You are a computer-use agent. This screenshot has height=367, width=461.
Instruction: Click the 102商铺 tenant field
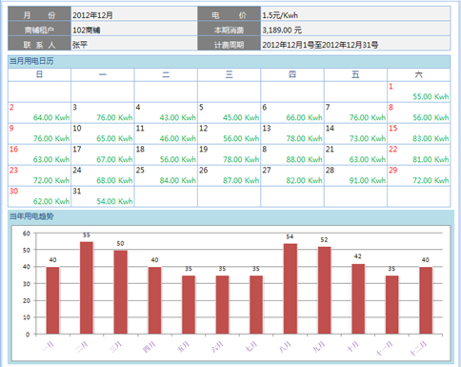tap(134, 30)
